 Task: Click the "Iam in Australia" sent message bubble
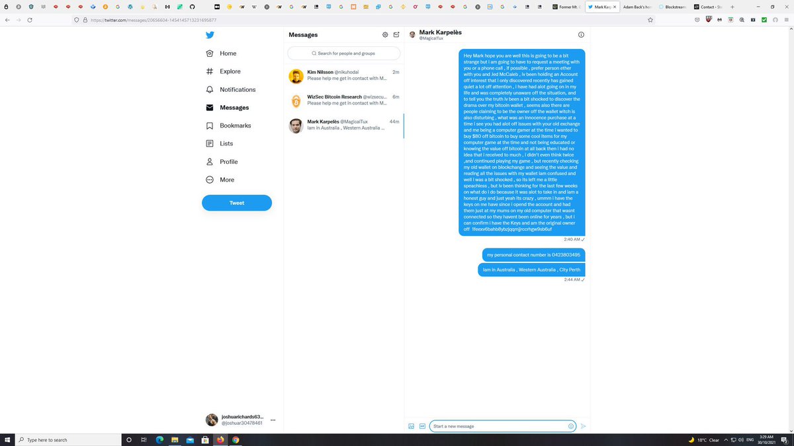pos(531,270)
